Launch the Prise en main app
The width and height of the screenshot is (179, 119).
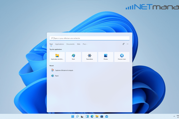coord(122,57)
